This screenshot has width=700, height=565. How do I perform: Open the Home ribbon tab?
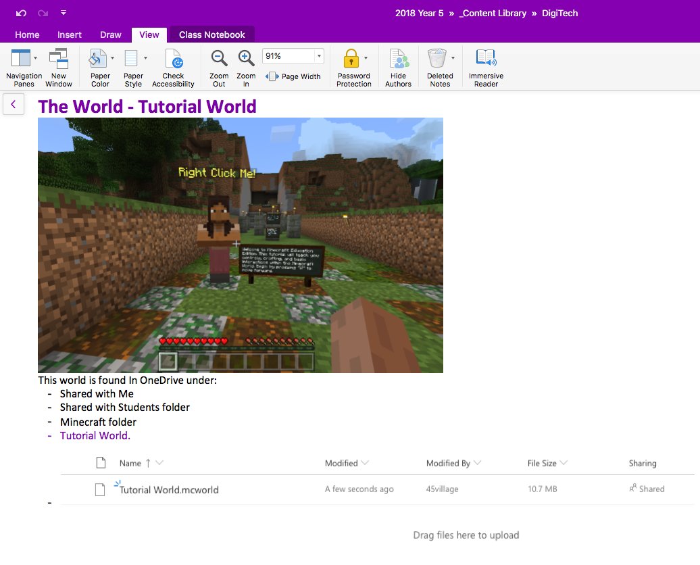click(x=27, y=35)
